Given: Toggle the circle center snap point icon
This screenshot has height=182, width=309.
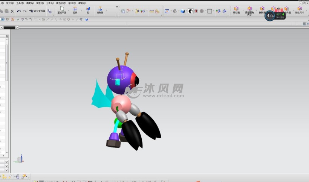Looking at the screenshot, I should click(x=64, y=19).
